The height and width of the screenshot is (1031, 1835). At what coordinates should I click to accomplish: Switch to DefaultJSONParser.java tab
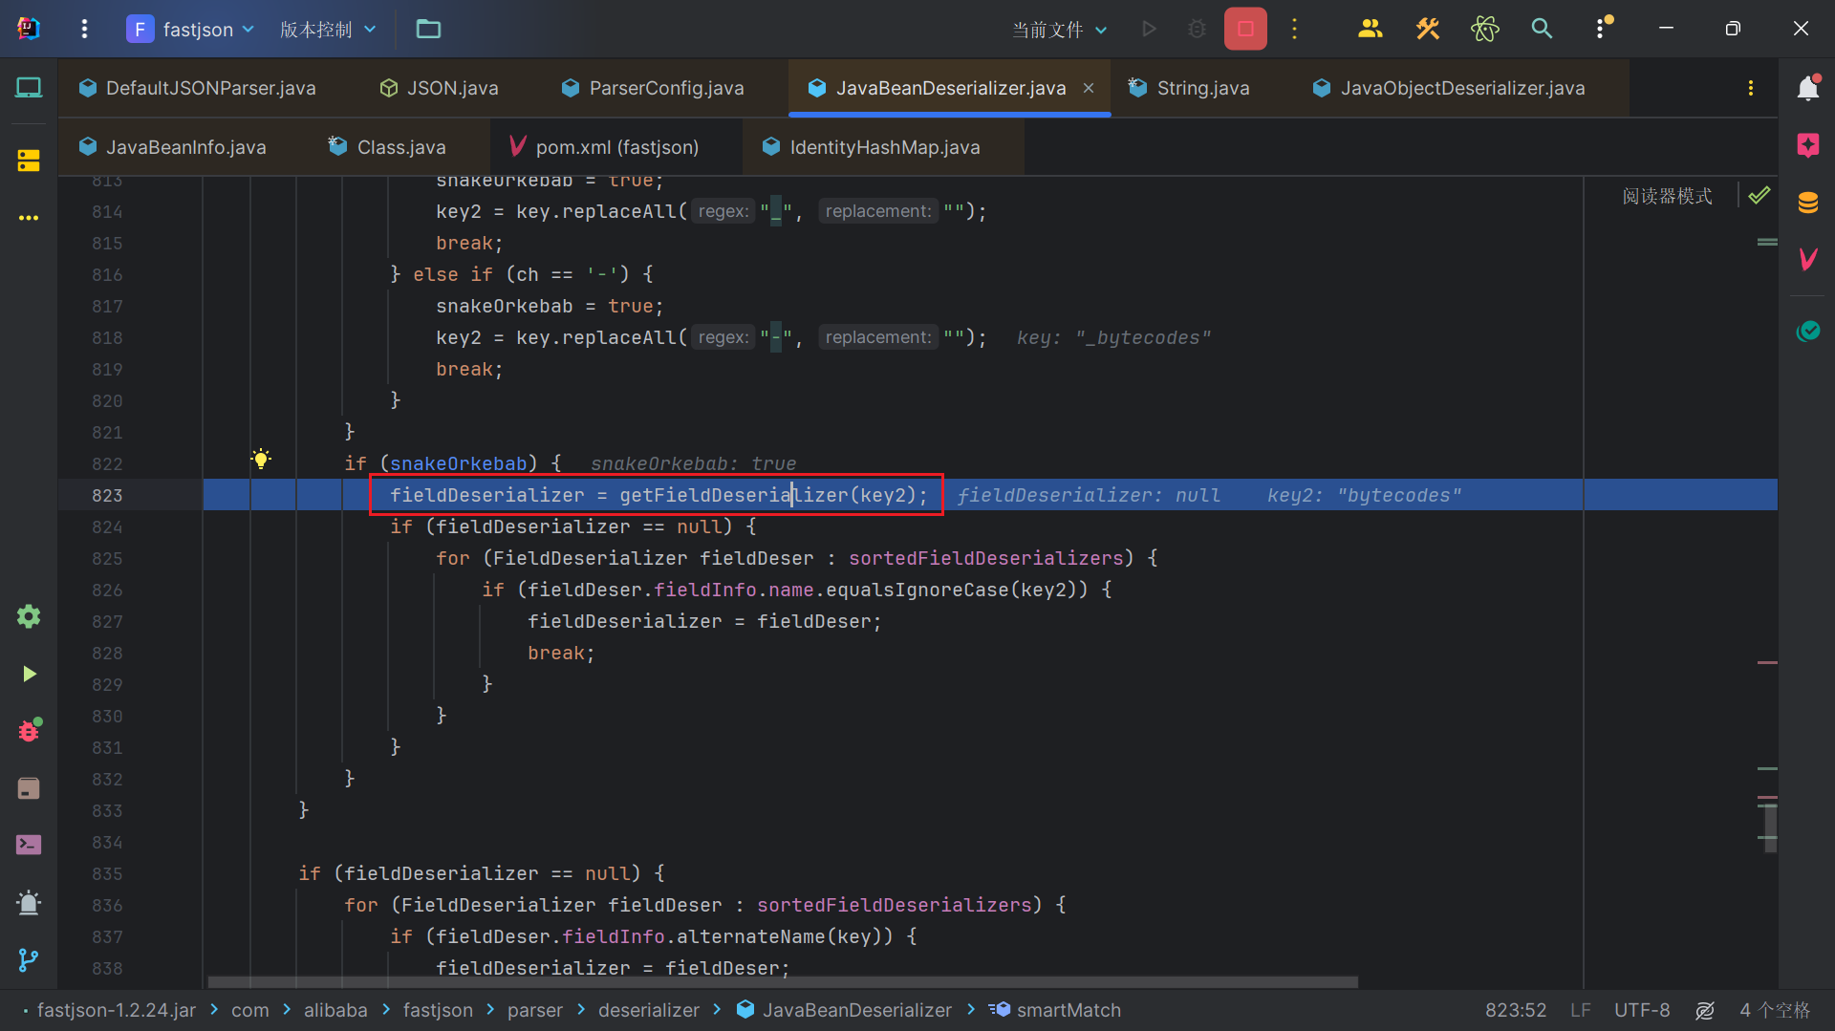coord(197,88)
